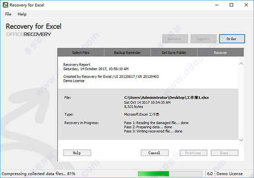The image size is (254, 178).
Task: Switch to the Recover step tab
Action: click(x=220, y=52)
